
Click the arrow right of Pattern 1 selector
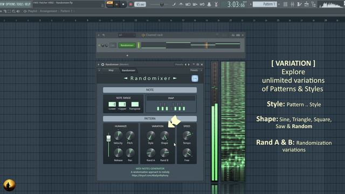coord(279,4)
